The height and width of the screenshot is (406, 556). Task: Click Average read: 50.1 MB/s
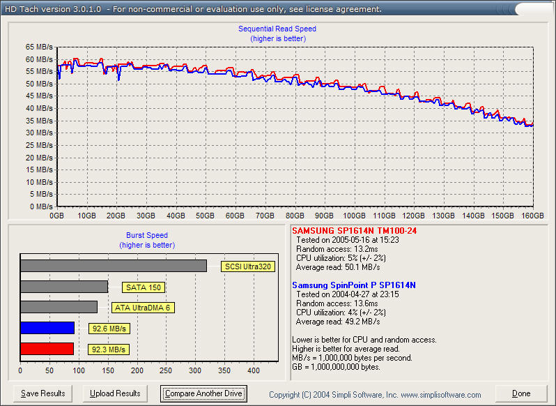[x=338, y=267]
